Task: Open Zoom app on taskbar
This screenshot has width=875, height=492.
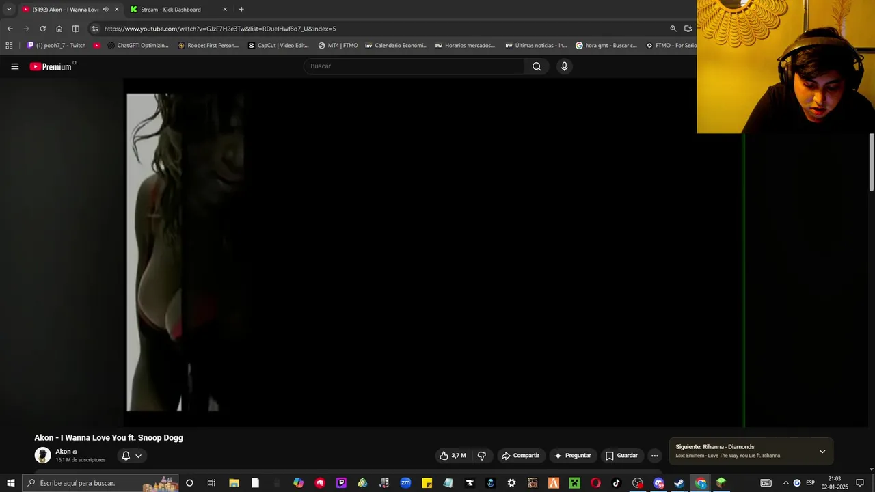Action: pyautogui.click(x=405, y=483)
